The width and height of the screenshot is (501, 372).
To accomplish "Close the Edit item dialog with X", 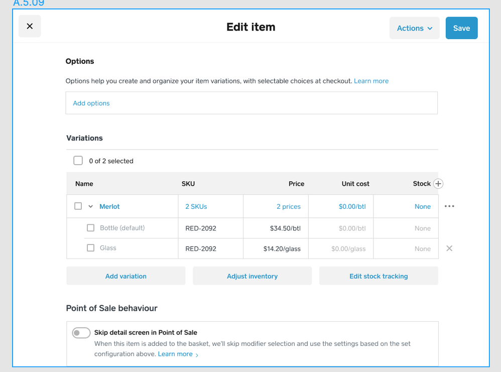I will point(30,27).
